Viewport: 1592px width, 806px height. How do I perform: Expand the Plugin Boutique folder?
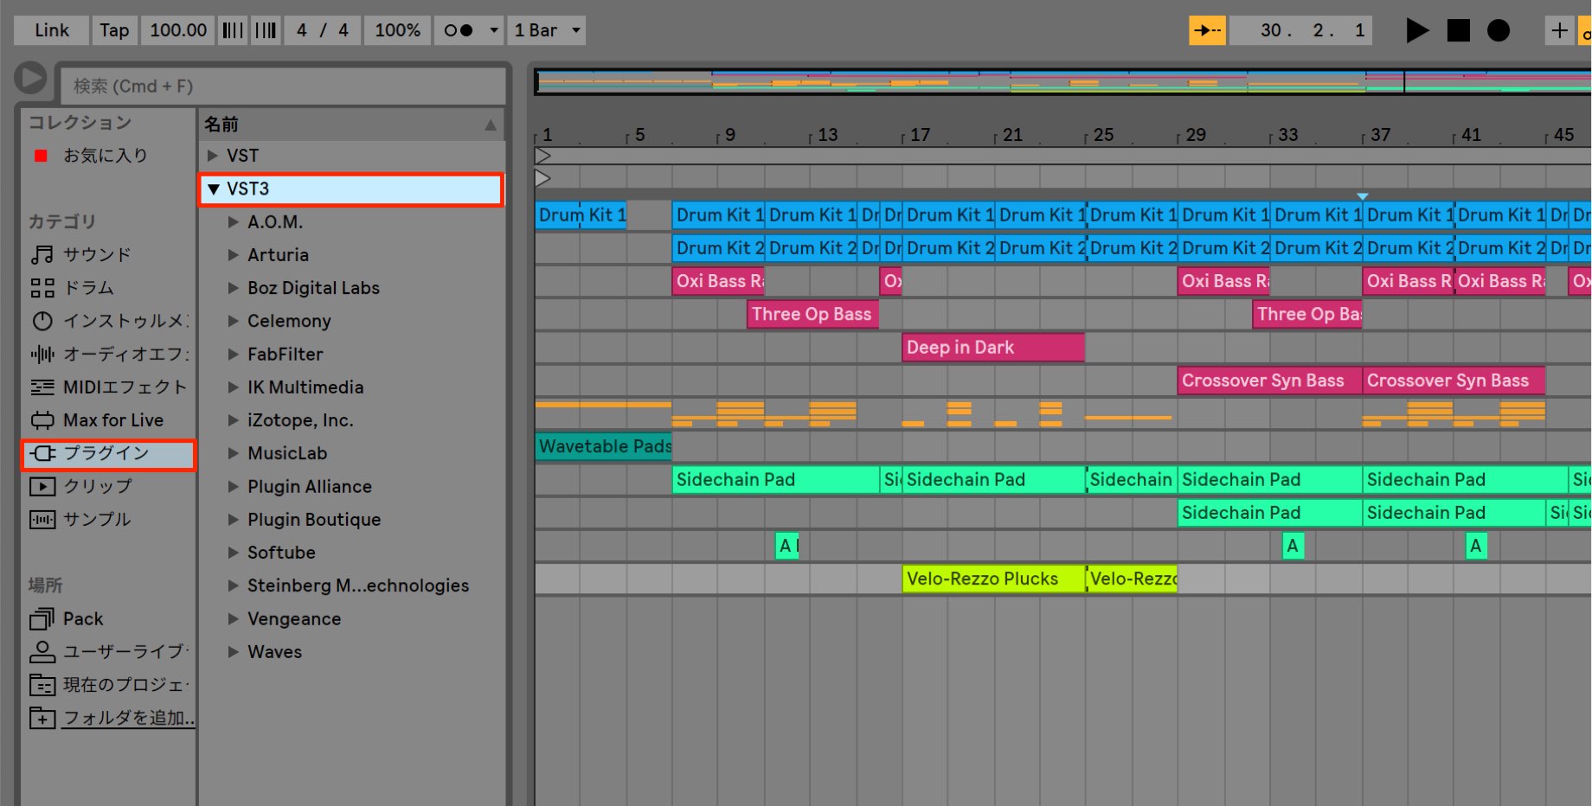pyautogui.click(x=233, y=519)
